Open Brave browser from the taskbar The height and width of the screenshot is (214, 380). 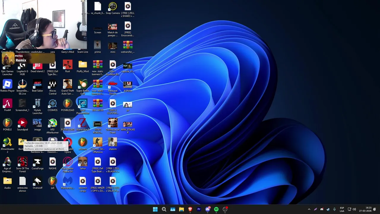pyautogui.click(x=190, y=209)
